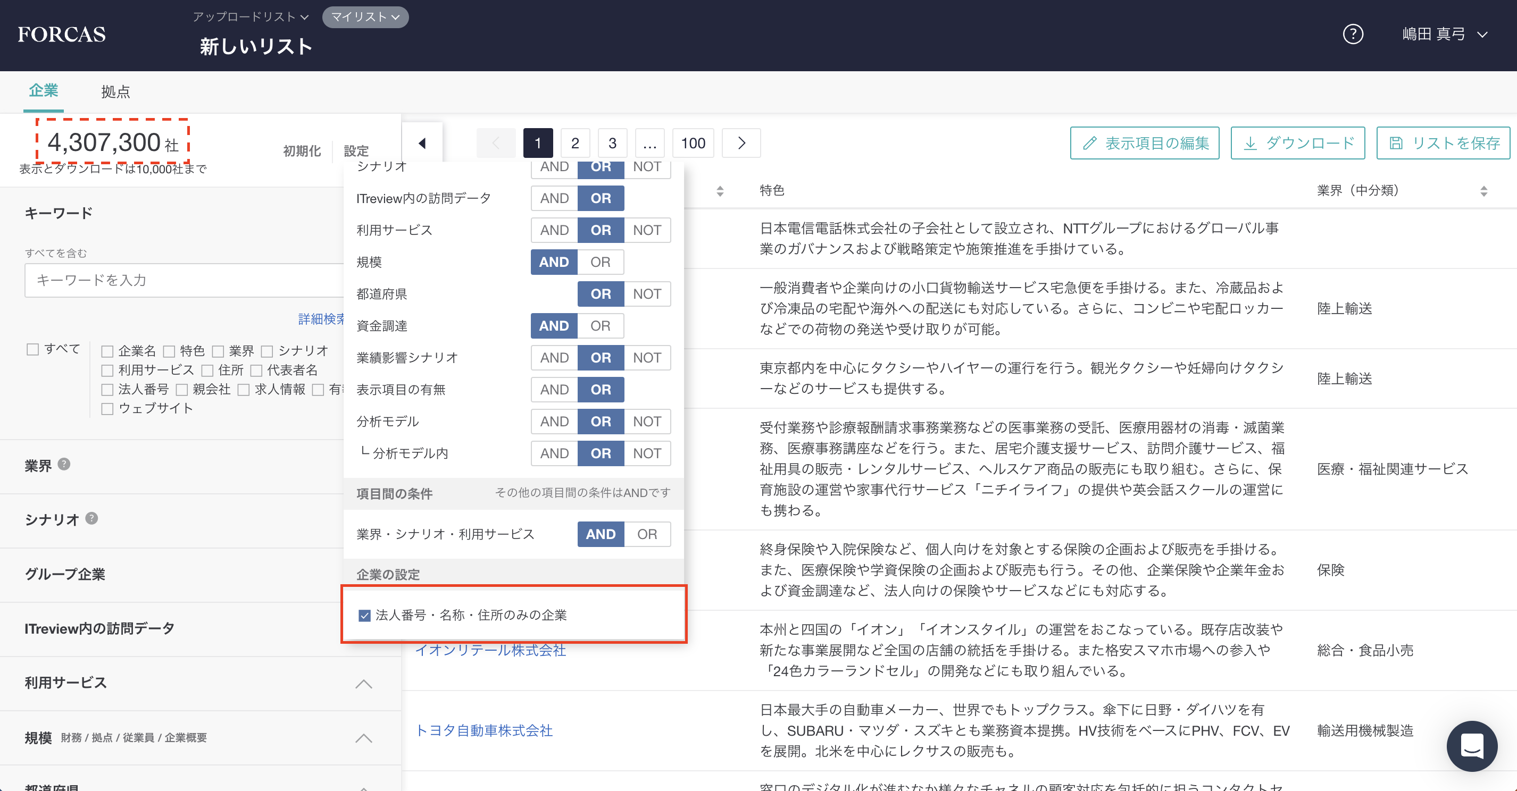
Task: Uncheck 法人番号・名称・住所のみの企業 checkbox
Action: tap(364, 616)
